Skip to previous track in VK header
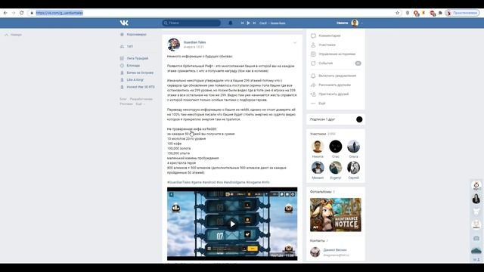This screenshot has height=272, width=484. coord(242,23)
